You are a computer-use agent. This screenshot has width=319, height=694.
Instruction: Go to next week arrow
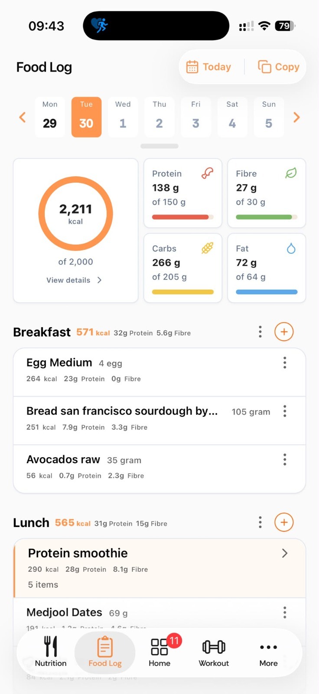click(296, 117)
